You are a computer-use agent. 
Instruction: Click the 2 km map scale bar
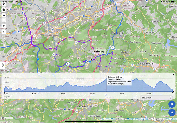coord(7,118)
